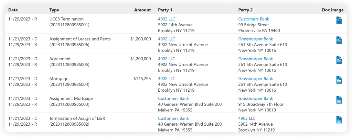The height and width of the screenshot is (137, 352).
Task: Open document image for the $145,295 Mortgage row
Action: [x=339, y=80]
